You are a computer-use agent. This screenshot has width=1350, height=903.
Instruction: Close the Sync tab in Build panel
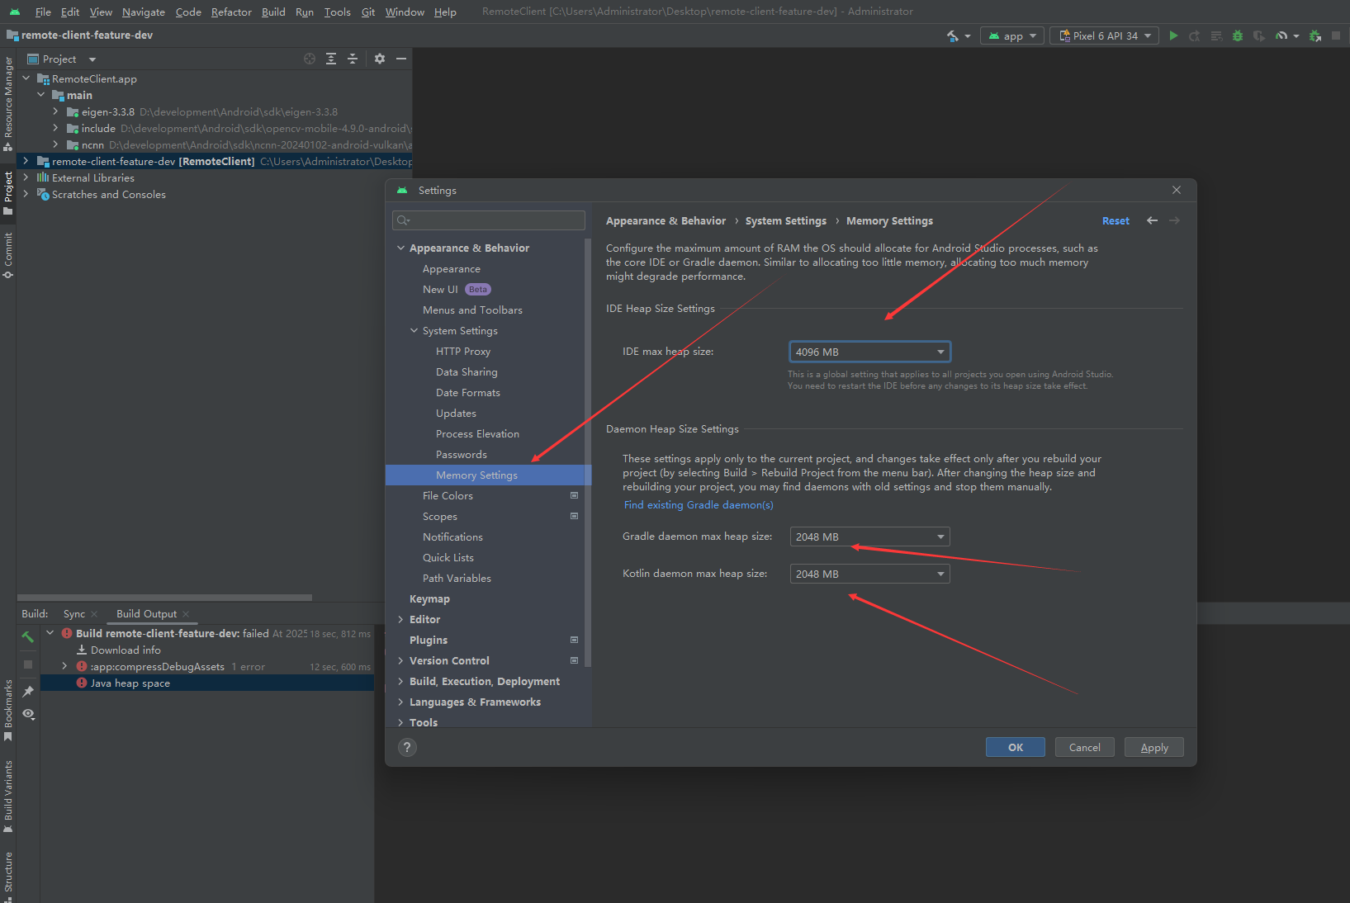tap(94, 613)
